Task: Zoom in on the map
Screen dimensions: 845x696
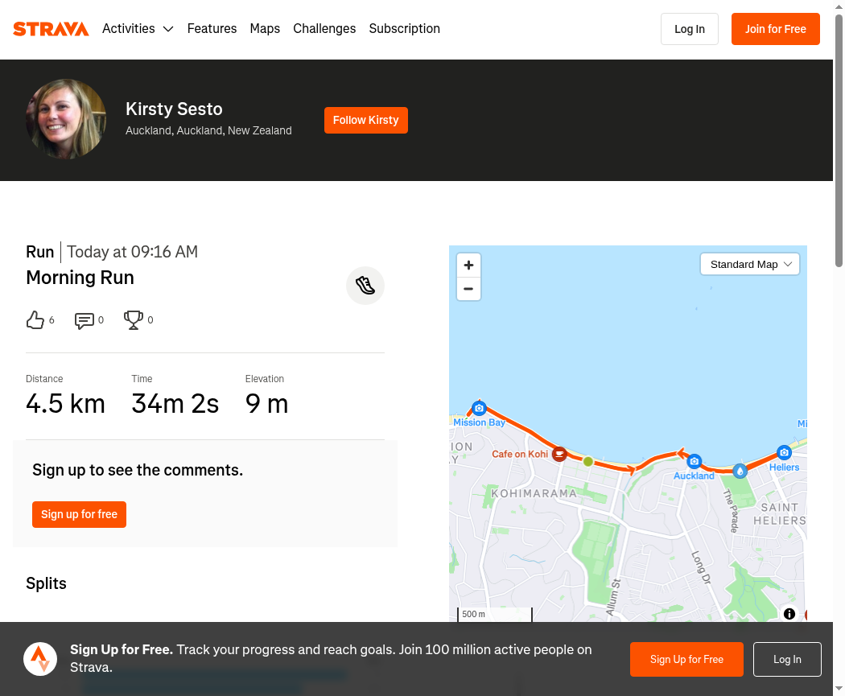Action: click(x=469, y=265)
